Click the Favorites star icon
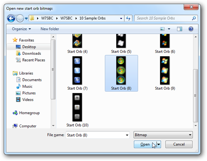The height and width of the screenshot is (161, 207). tap(15, 40)
